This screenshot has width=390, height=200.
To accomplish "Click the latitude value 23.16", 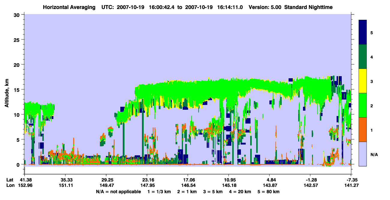I will [x=147, y=180].
